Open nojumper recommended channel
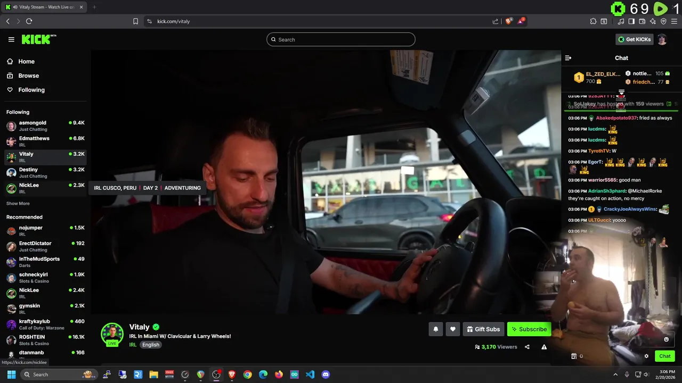Screen dimensions: 682x383 coord(45,230)
